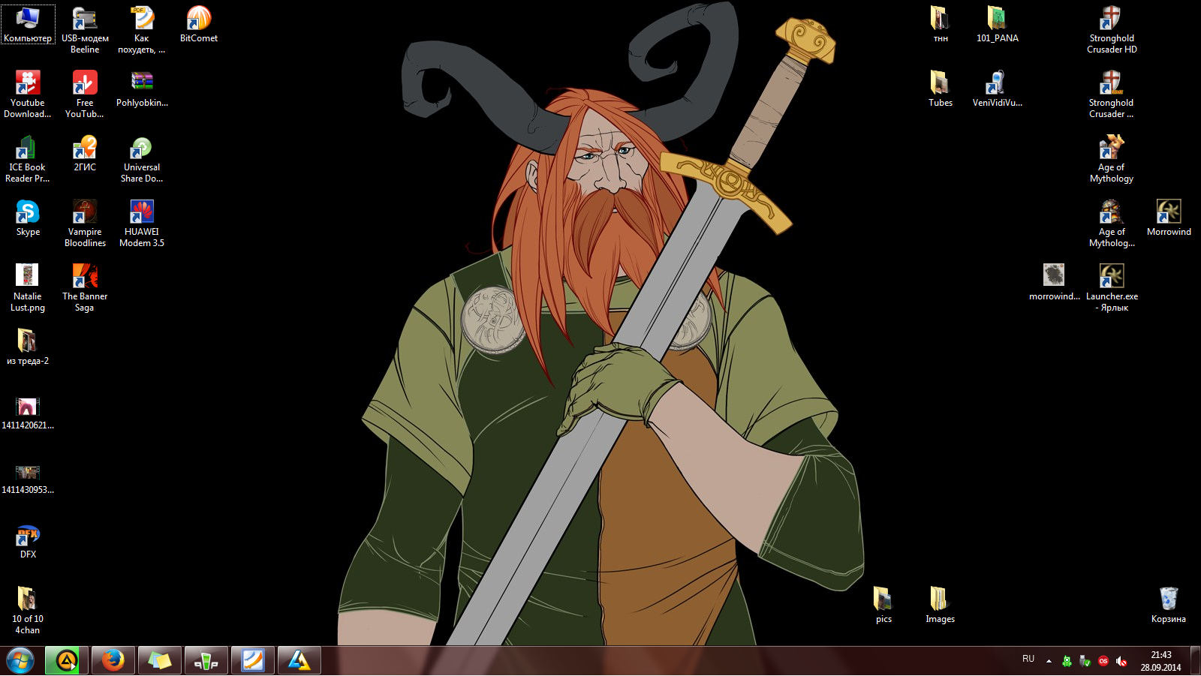The image size is (1201, 676).
Task: Select the из треда-2 folder
Action: 28,347
